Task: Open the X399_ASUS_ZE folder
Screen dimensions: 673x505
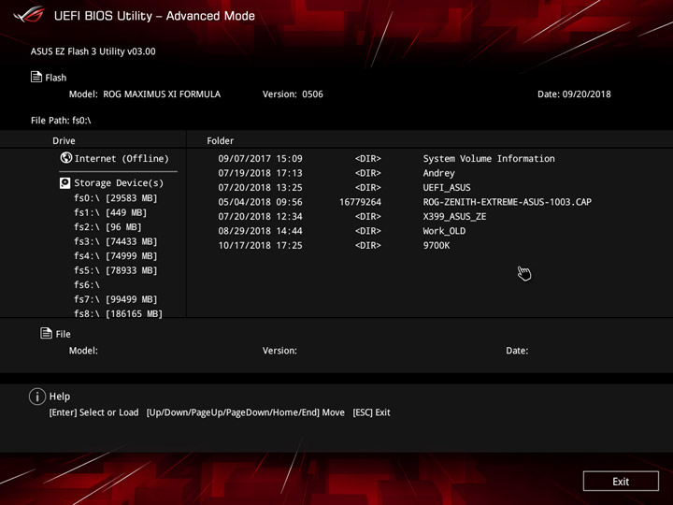Action: (454, 216)
